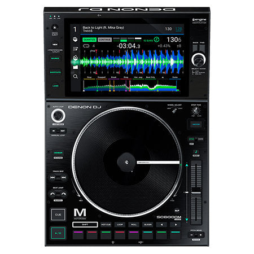254x254 pixels.
Task: Click the center spindle of the platter
Action: point(126,162)
